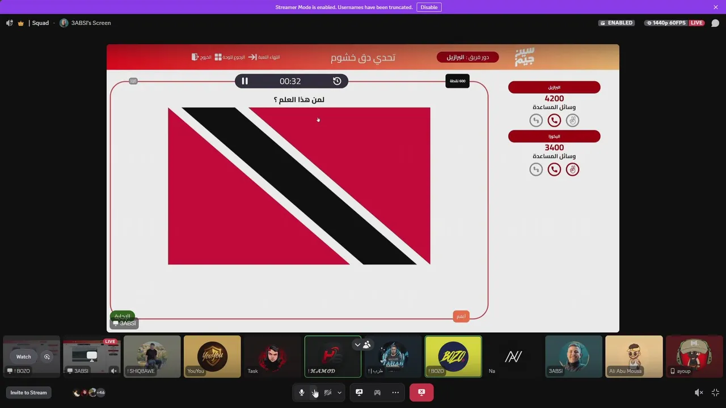The height and width of the screenshot is (408, 726).
Task: Select the green ! BOZO avatar tile
Action: [453, 356]
